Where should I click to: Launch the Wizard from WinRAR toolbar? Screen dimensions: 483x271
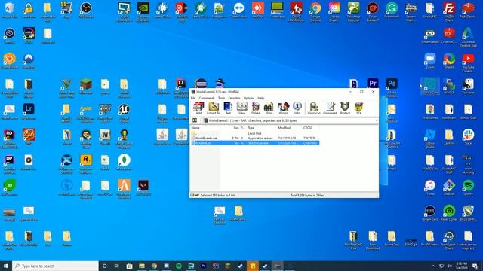[283, 108]
